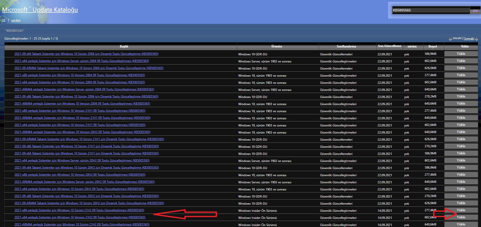Click Yükle for ARM64 Windows 10 Version 20H2 row

pos(461,132)
